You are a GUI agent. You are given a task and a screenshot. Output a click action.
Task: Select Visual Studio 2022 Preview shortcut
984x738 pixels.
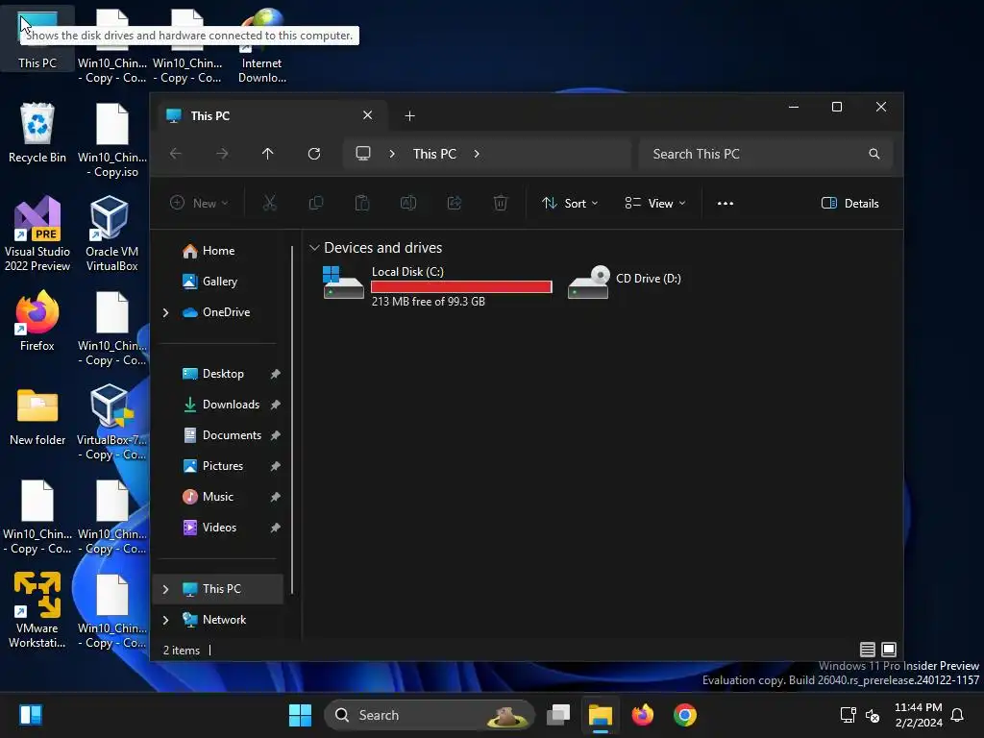[37, 234]
